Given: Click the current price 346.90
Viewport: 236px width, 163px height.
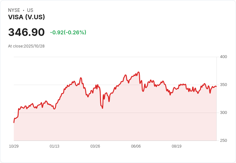Looking at the screenshot, I should tap(26, 32).
